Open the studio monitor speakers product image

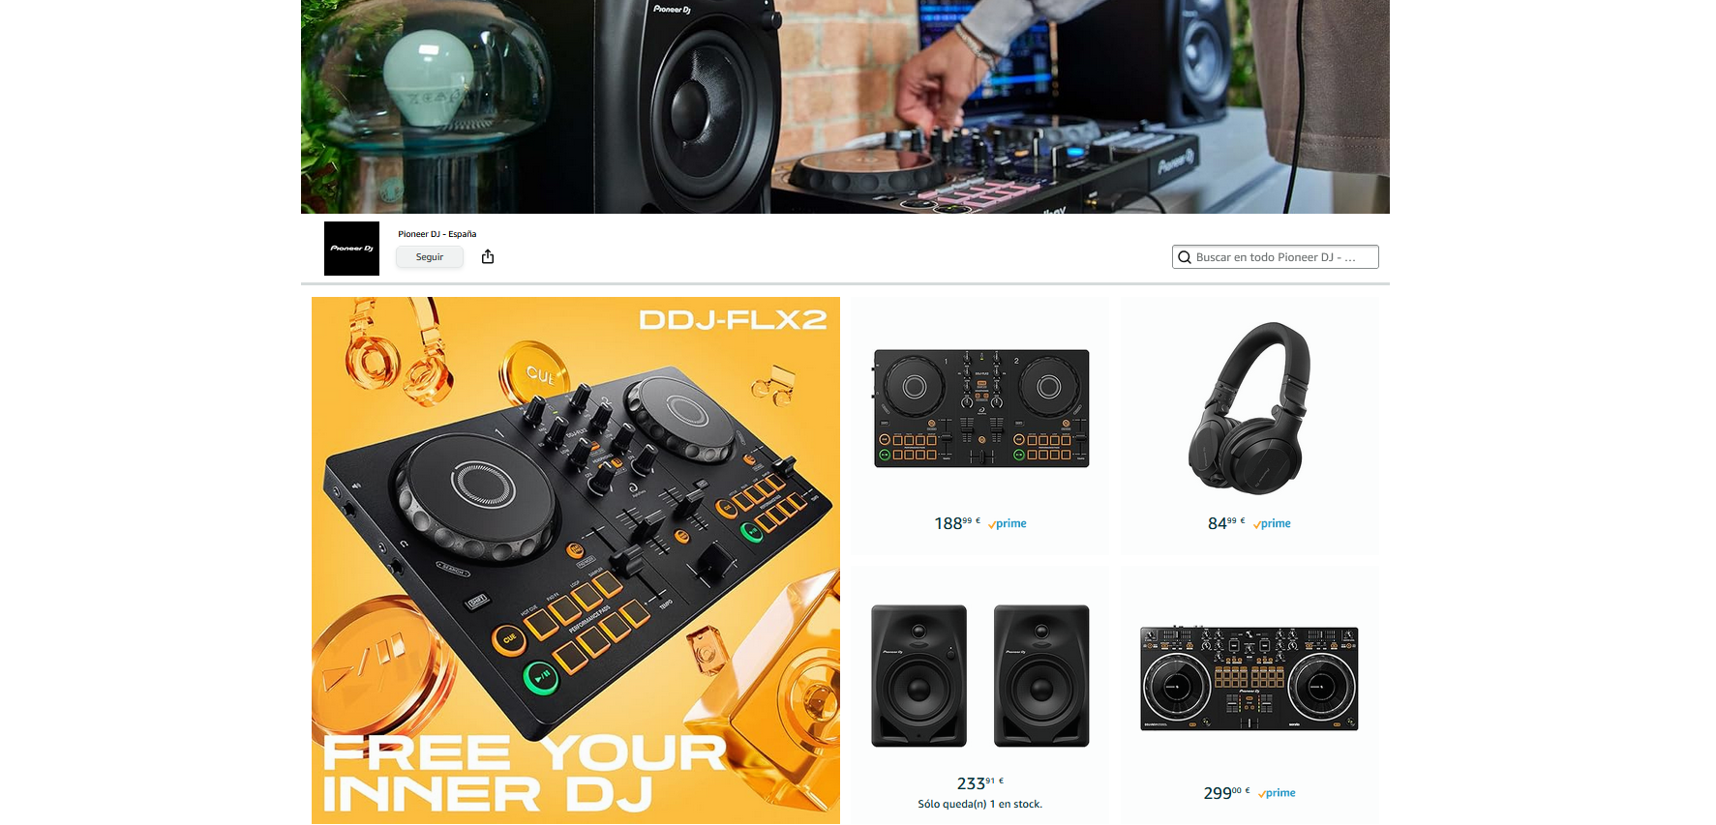point(980,676)
